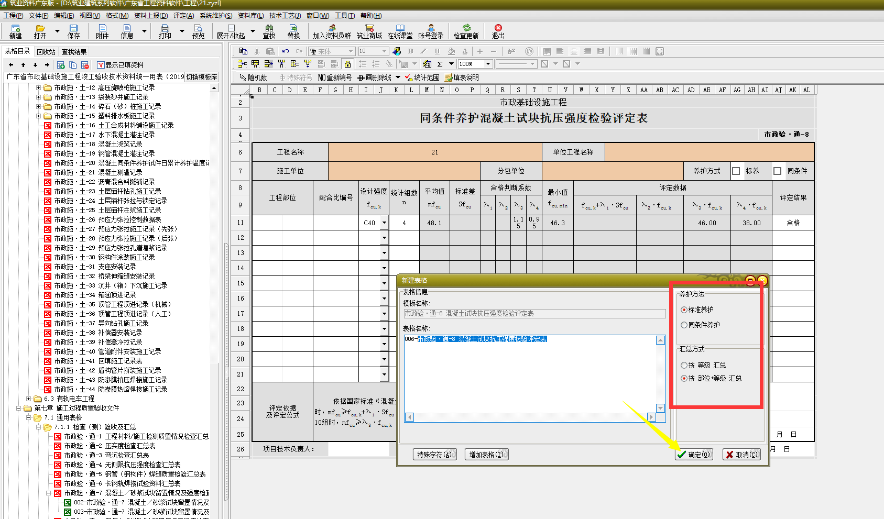Image resolution: width=884 pixels, height=519 pixels.
Task: Click the 新建 (New) toolbar icon
Action: pyautogui.click(x=15, y=31)
